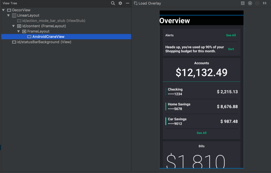Collapse the DecorView tree node
The image size is (271, 173).
pyautogui.click(x=3, y=10)
